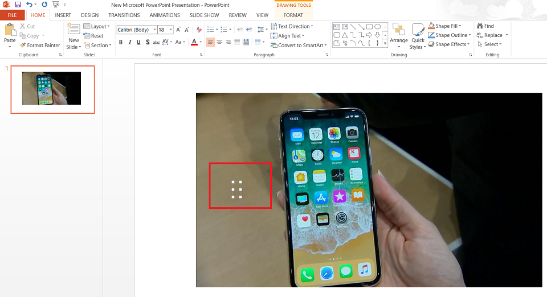The width and height of the screenshot is (547, 297).
Task: Select slide 1 thumbnail in panel
Action: coord(52,89)
